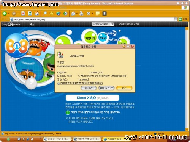
Task: Click the yellow note toolbar icon
Action: [98, 13]
